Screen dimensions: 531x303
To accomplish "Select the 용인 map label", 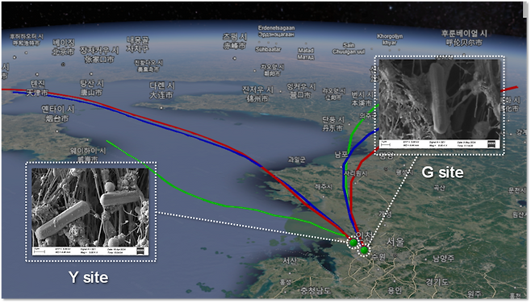I will click(x=395, y=290).
